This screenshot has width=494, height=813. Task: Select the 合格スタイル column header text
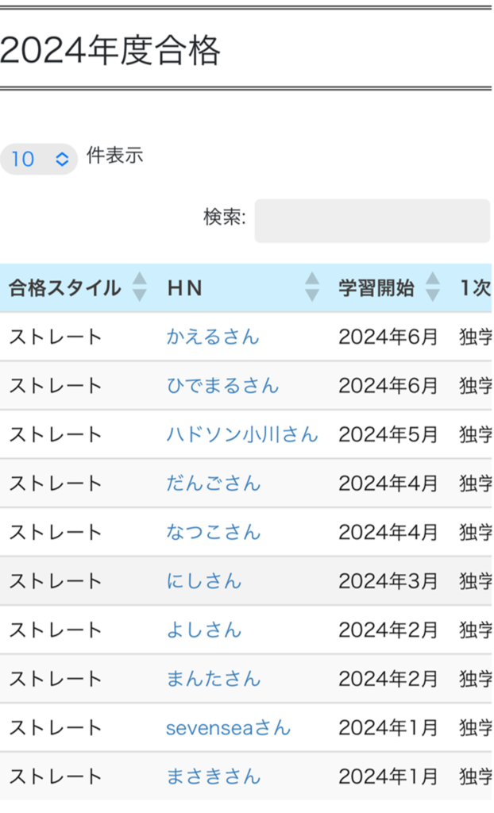pyautogui.click(x=64, y=288)
